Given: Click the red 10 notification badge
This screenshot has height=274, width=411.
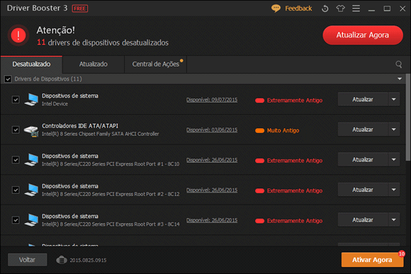Looking at the screenshot, I should coord(402,253).
